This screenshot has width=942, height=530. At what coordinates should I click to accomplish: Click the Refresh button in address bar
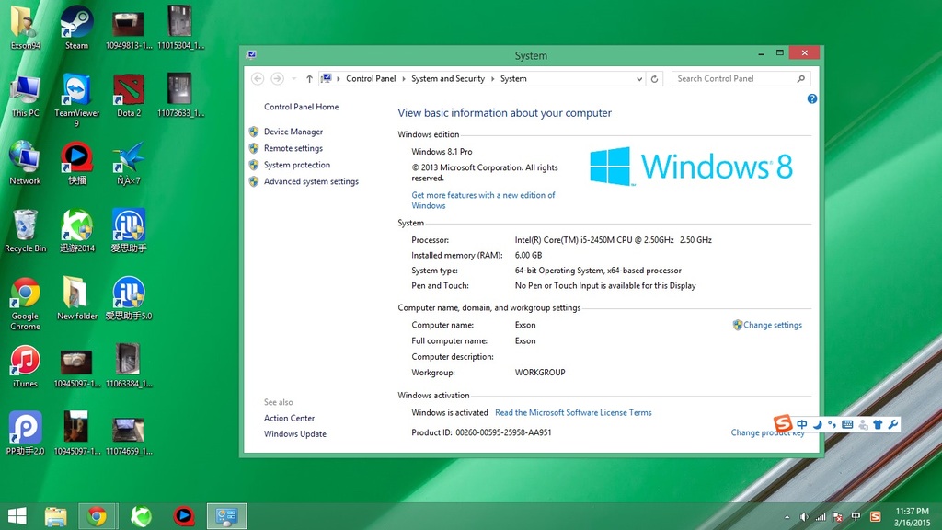[x=655, y=79]
